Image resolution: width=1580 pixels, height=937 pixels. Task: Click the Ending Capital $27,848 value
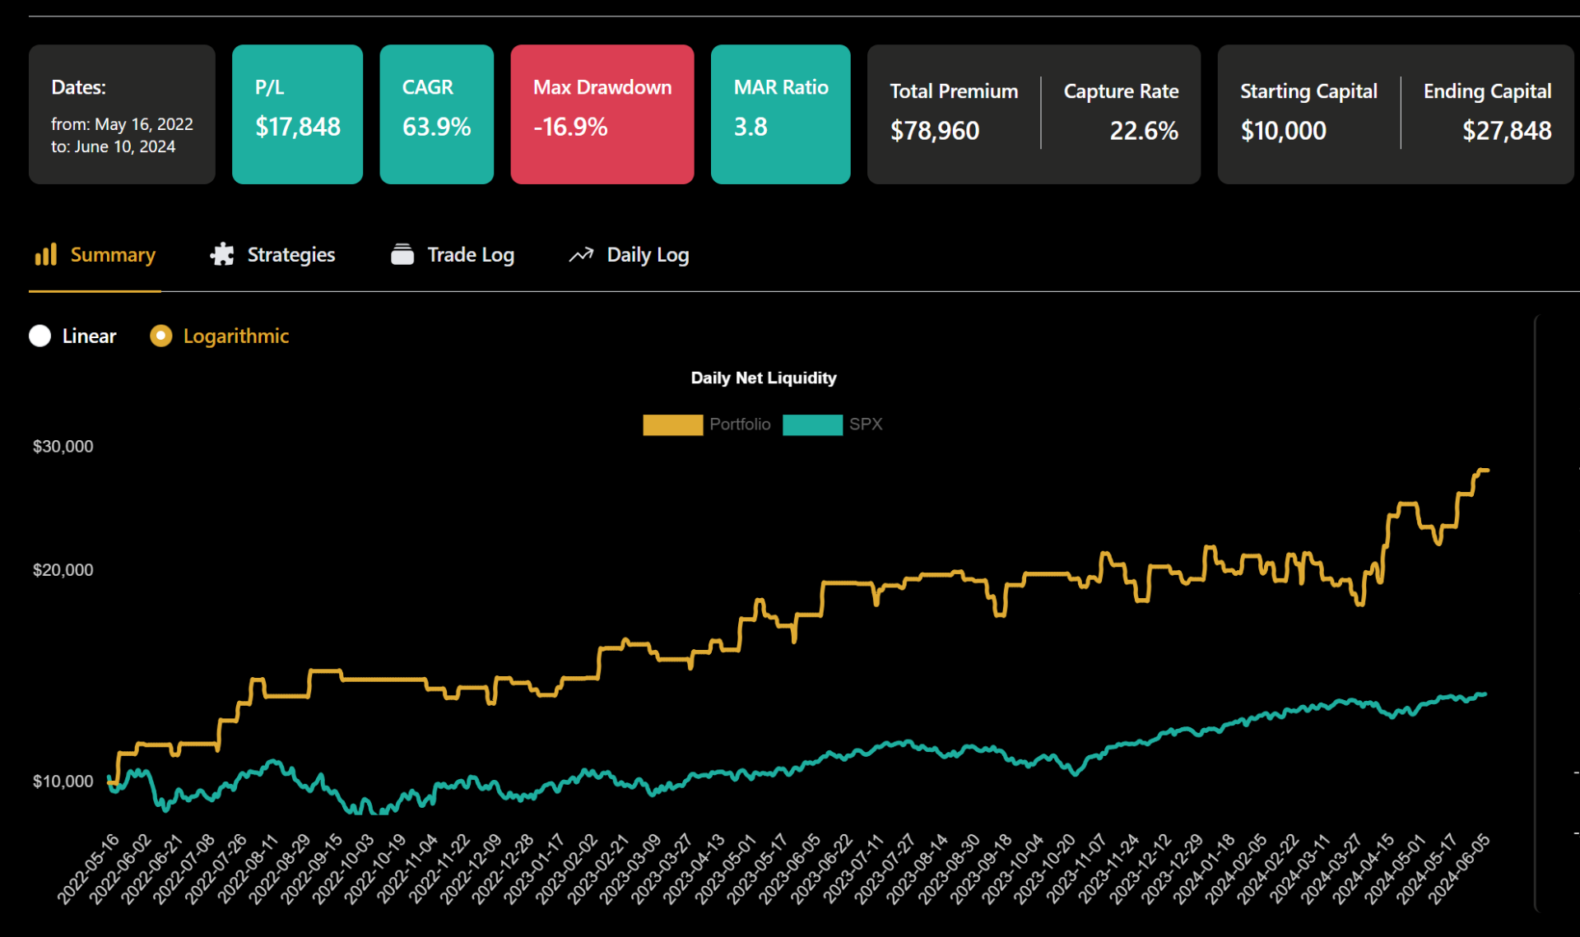point(1506,131)
